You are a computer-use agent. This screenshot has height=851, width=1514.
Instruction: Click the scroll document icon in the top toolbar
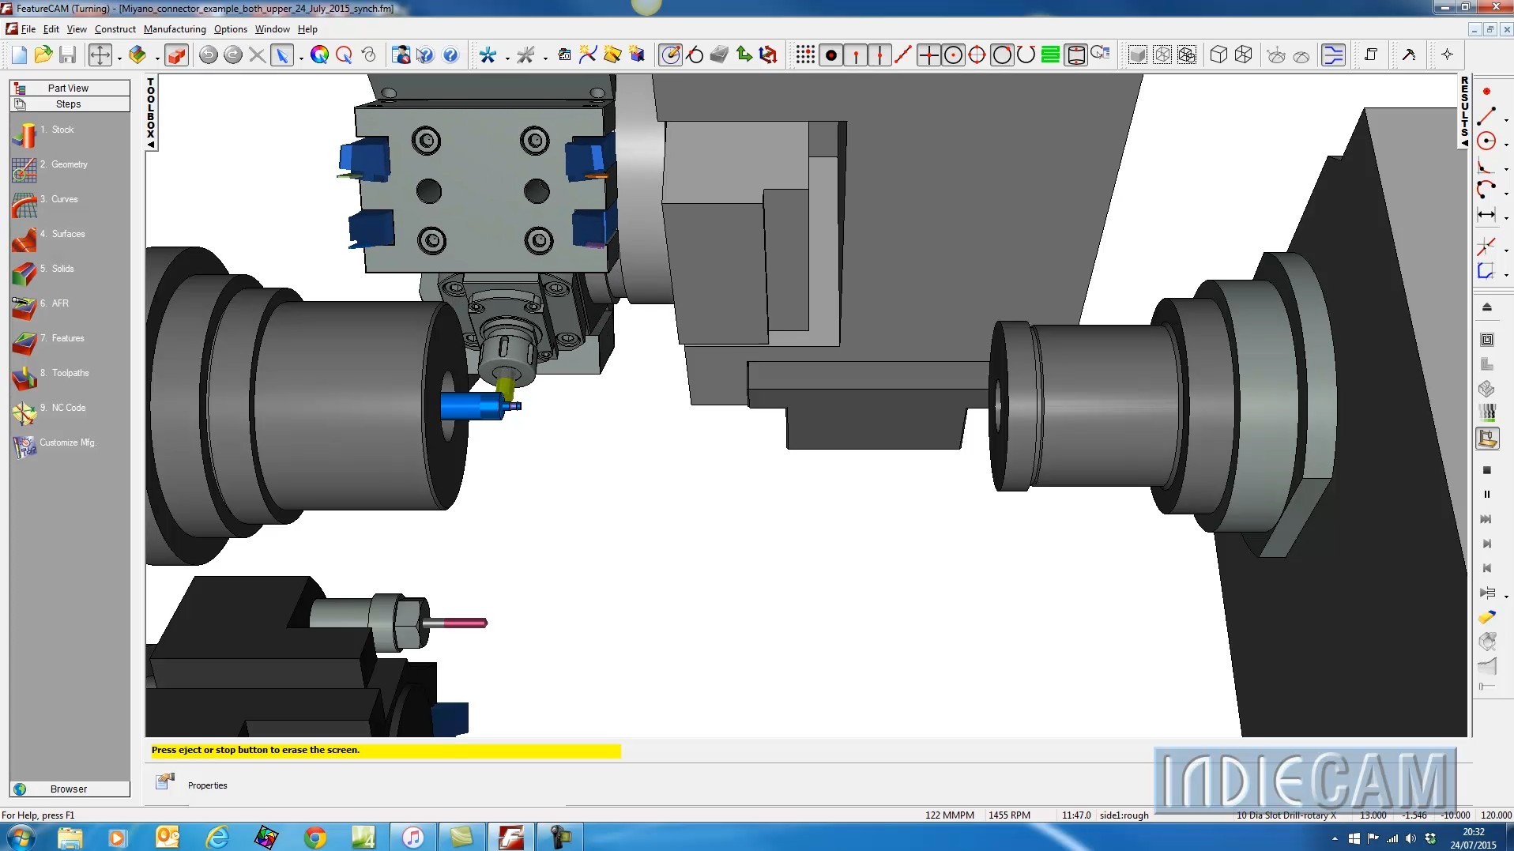(1371, 55)
